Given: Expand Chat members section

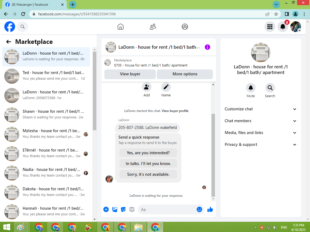Looking at the screenshot, I should point(260,121).
